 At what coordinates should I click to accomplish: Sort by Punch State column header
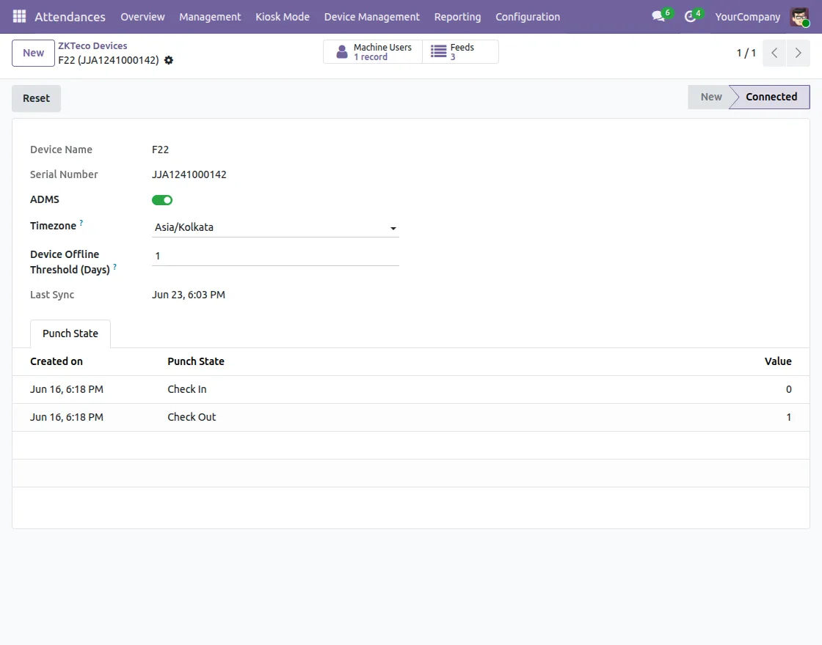point(196,361)
